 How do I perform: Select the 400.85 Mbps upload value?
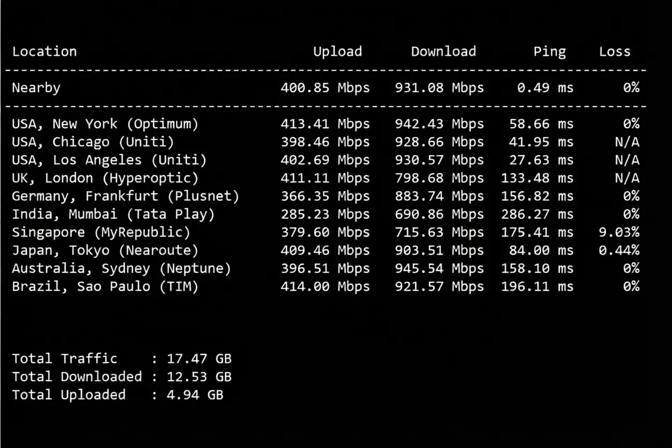325,88
